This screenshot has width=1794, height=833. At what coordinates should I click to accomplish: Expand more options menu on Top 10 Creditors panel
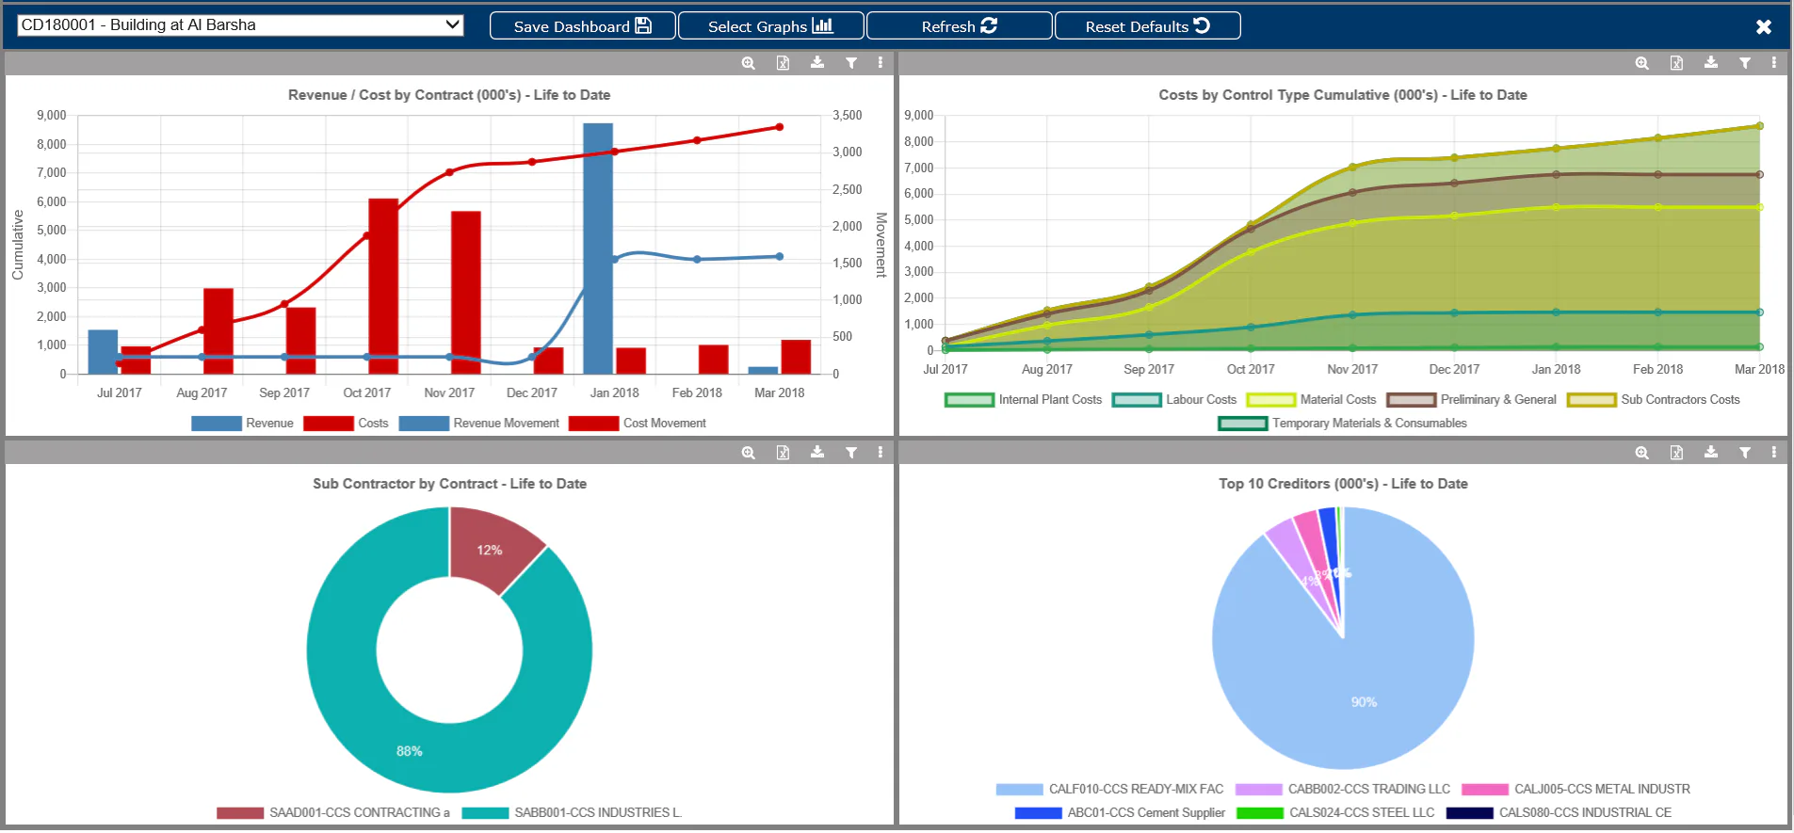[x=1774, y=453]
